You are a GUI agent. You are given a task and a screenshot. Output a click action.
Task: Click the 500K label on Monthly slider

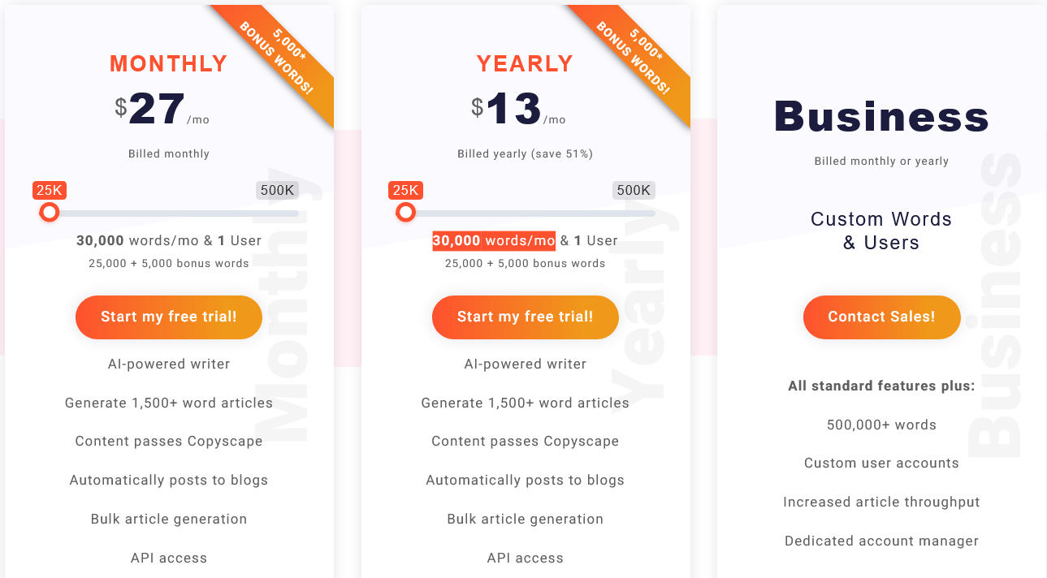(278, 191)
